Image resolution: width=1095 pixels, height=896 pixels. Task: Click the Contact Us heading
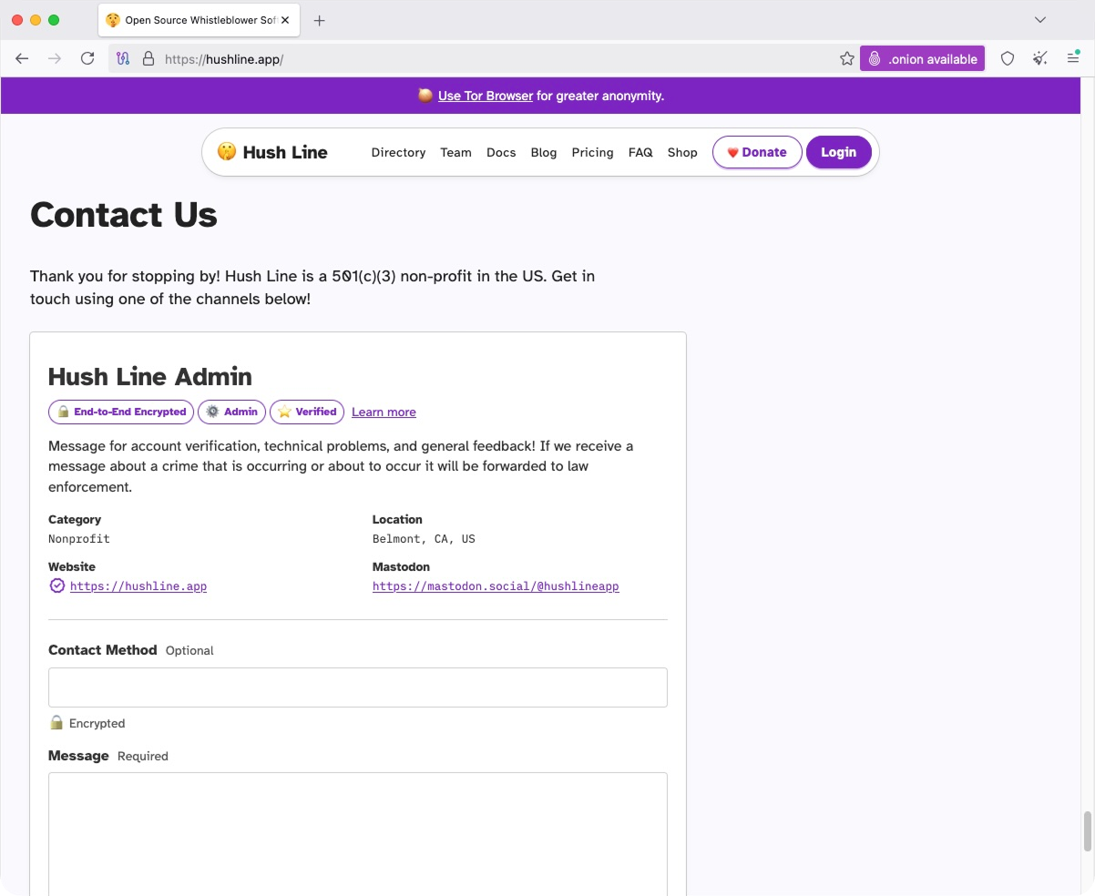point(124,215)
